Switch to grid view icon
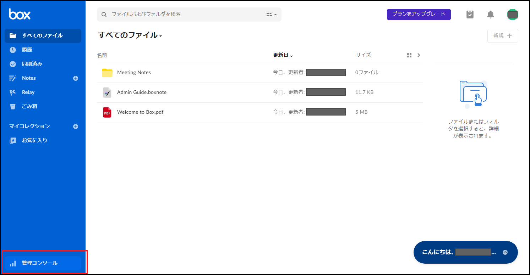 click(x=409, y=55)
